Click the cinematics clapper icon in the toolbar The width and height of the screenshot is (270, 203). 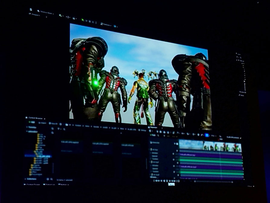pos(75,18)
